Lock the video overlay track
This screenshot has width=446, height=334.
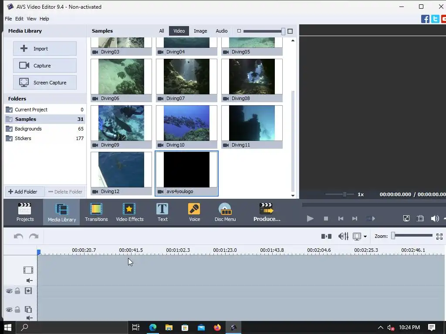(x=17, y=309)
